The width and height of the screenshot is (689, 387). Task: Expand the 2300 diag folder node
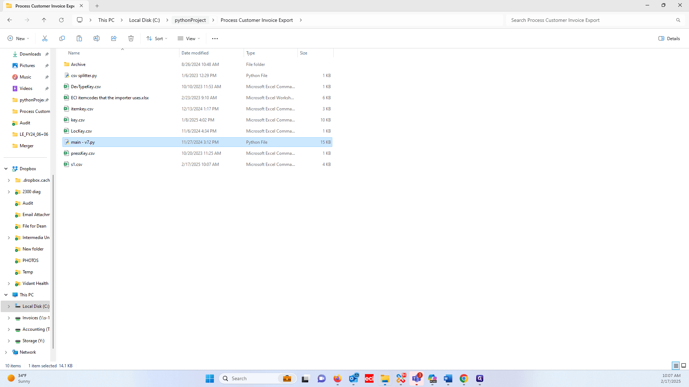(9, 192)
